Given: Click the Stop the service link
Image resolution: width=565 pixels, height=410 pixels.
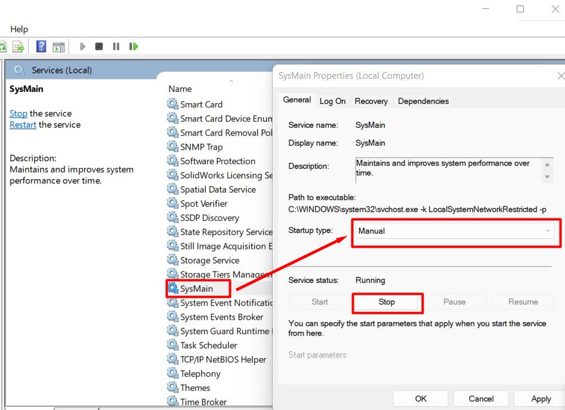Looking at the screenshot, I should click(x=18, y=113).
